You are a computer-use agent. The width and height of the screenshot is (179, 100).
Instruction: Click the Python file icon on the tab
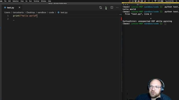[x=5, y=7]
